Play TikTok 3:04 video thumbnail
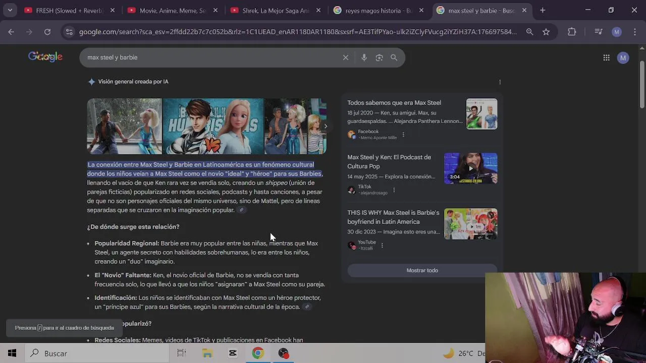646x363 pixels. 470,168
